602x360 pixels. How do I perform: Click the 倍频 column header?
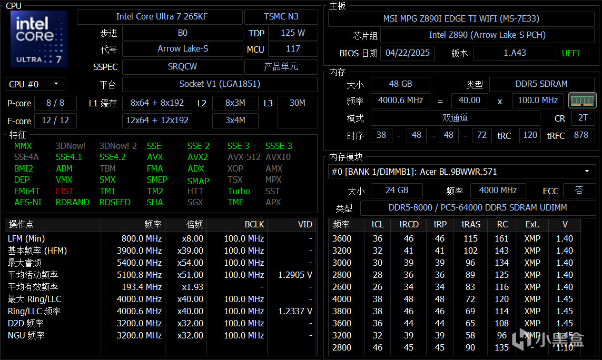186,225
